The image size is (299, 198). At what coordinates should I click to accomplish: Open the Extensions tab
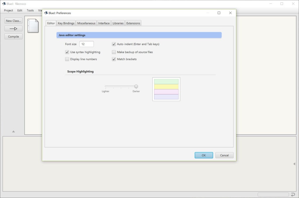(x=133, y=23)
